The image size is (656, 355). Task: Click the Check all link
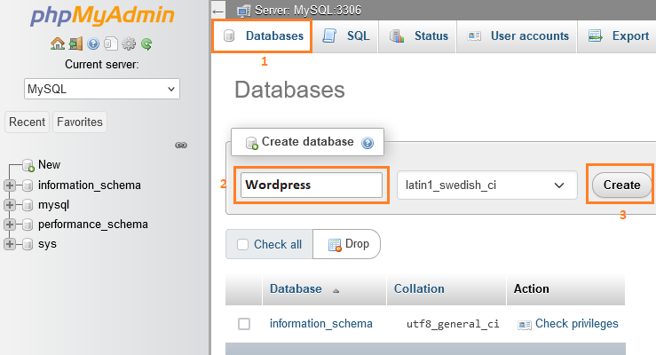[278, 244]
